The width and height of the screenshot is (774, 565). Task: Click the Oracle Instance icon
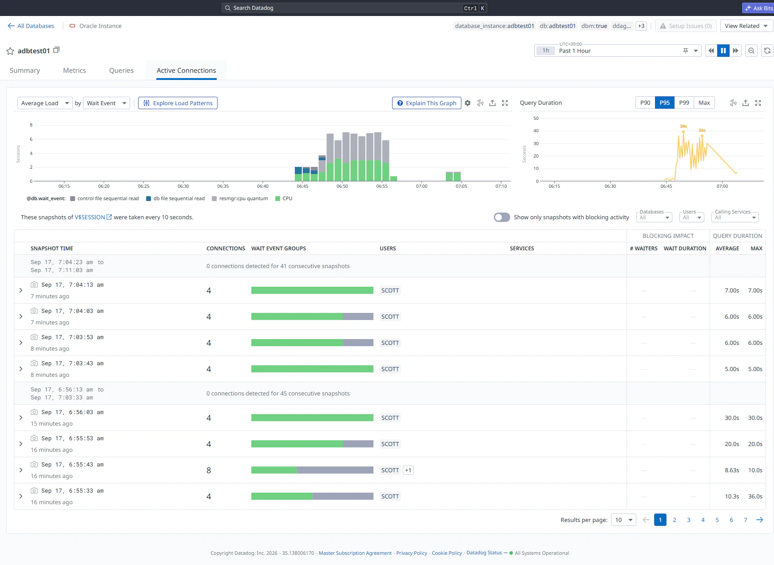72,26
